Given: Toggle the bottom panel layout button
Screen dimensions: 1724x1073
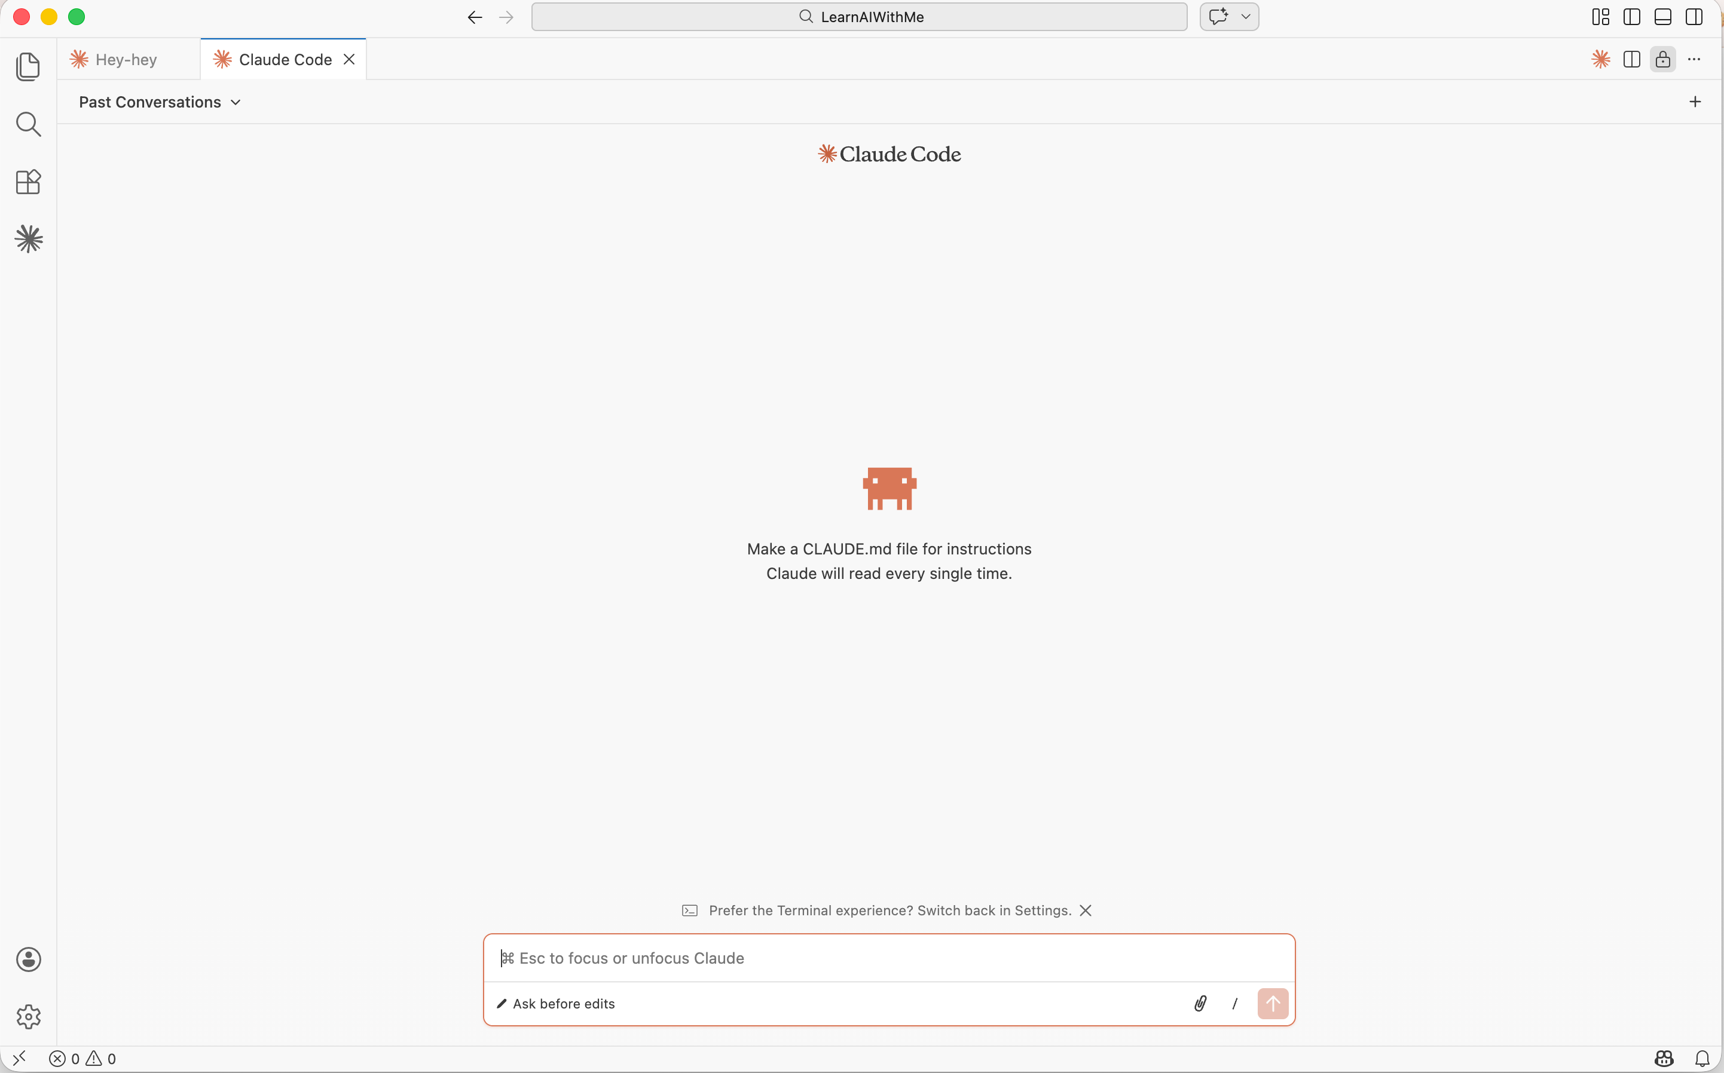Looking at the screenshot, I should [x=1663, y=17].
